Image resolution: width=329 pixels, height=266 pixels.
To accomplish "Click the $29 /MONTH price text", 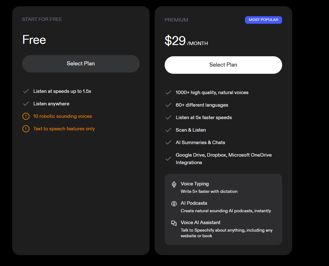I will point(186,41).
